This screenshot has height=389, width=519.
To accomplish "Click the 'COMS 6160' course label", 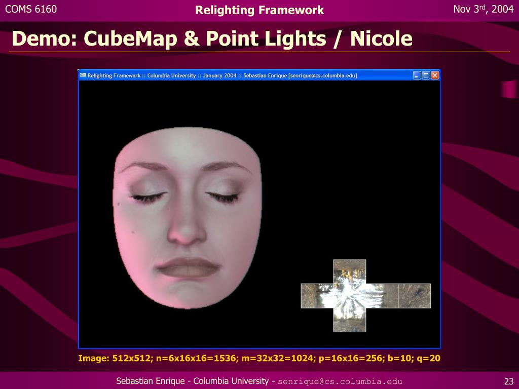I will [x=31, y=9].
